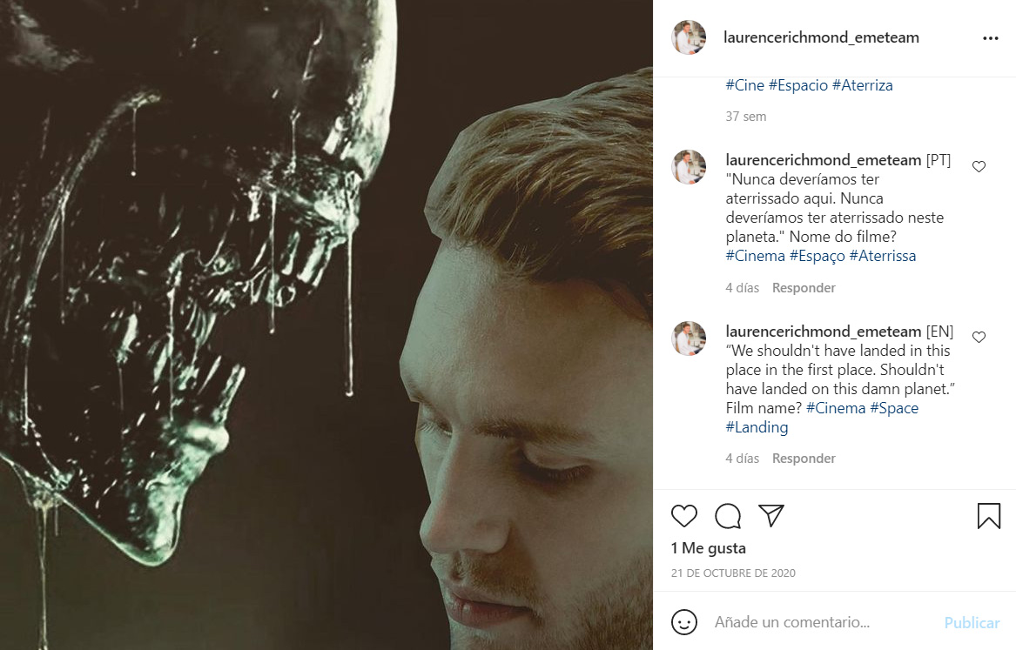Reply to the Portuguese comment via Responder

(804, 288)
